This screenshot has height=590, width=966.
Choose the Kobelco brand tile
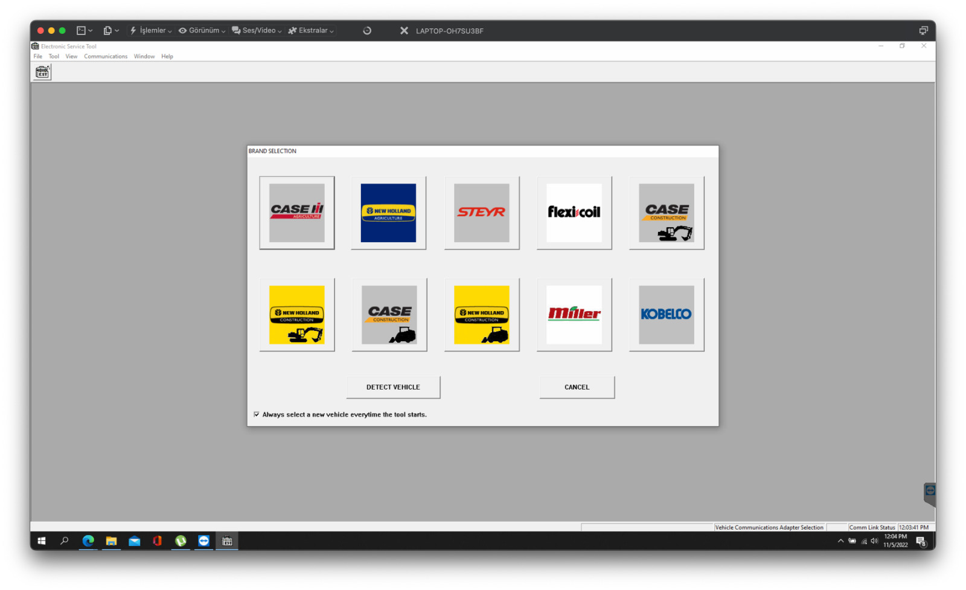coord(667,315)
